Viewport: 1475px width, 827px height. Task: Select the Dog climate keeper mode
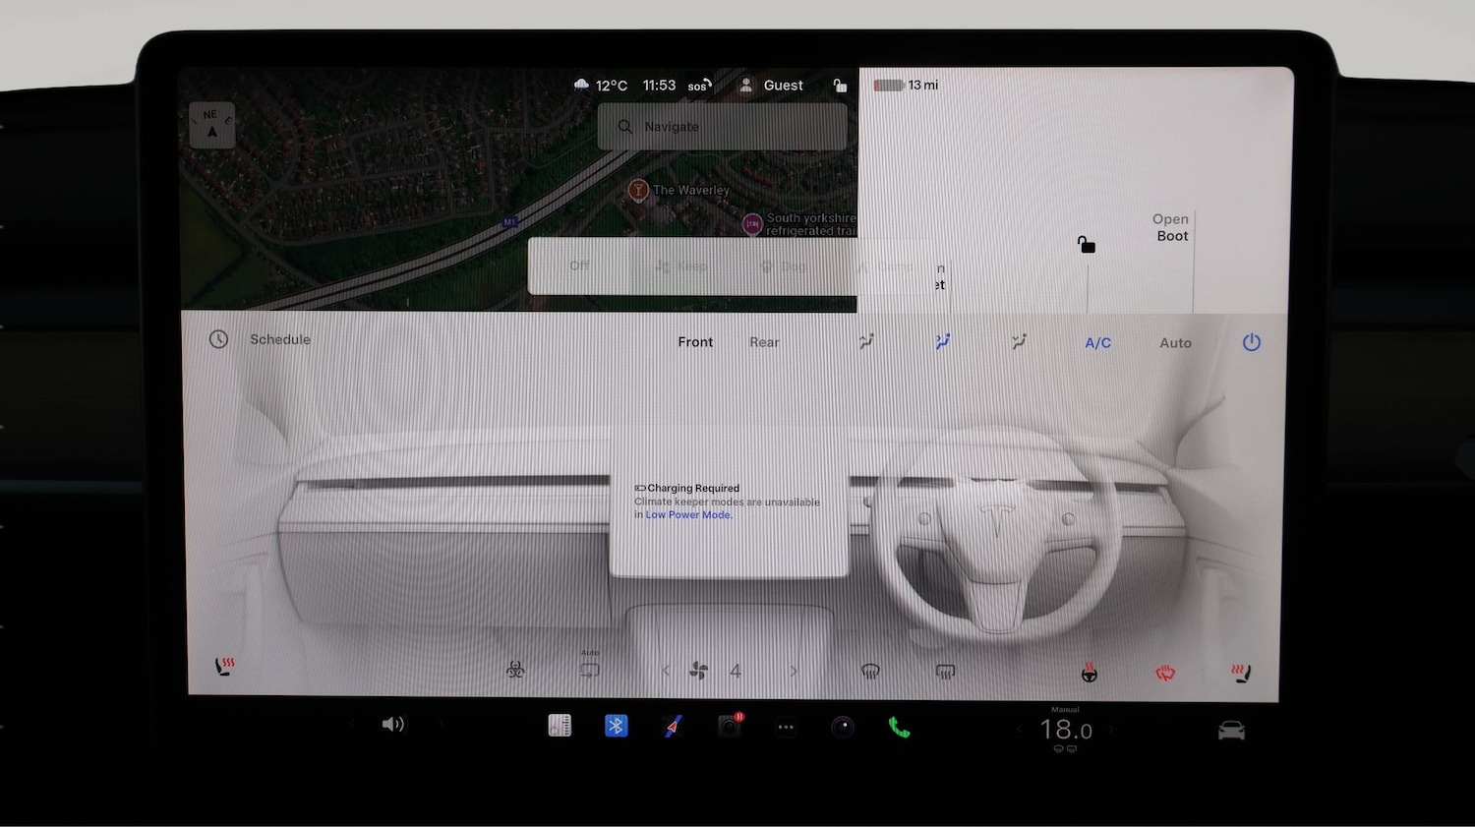point(784,266)
